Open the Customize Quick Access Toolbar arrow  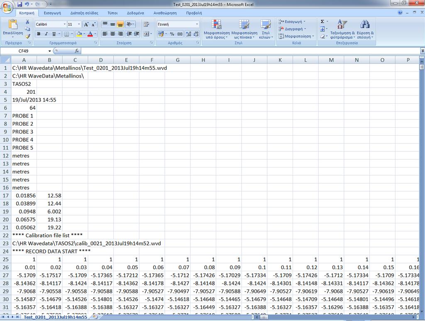click(50, 4)
